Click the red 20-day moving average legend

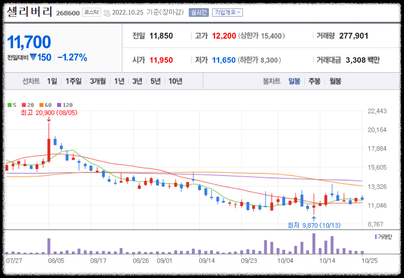(28, 105)
